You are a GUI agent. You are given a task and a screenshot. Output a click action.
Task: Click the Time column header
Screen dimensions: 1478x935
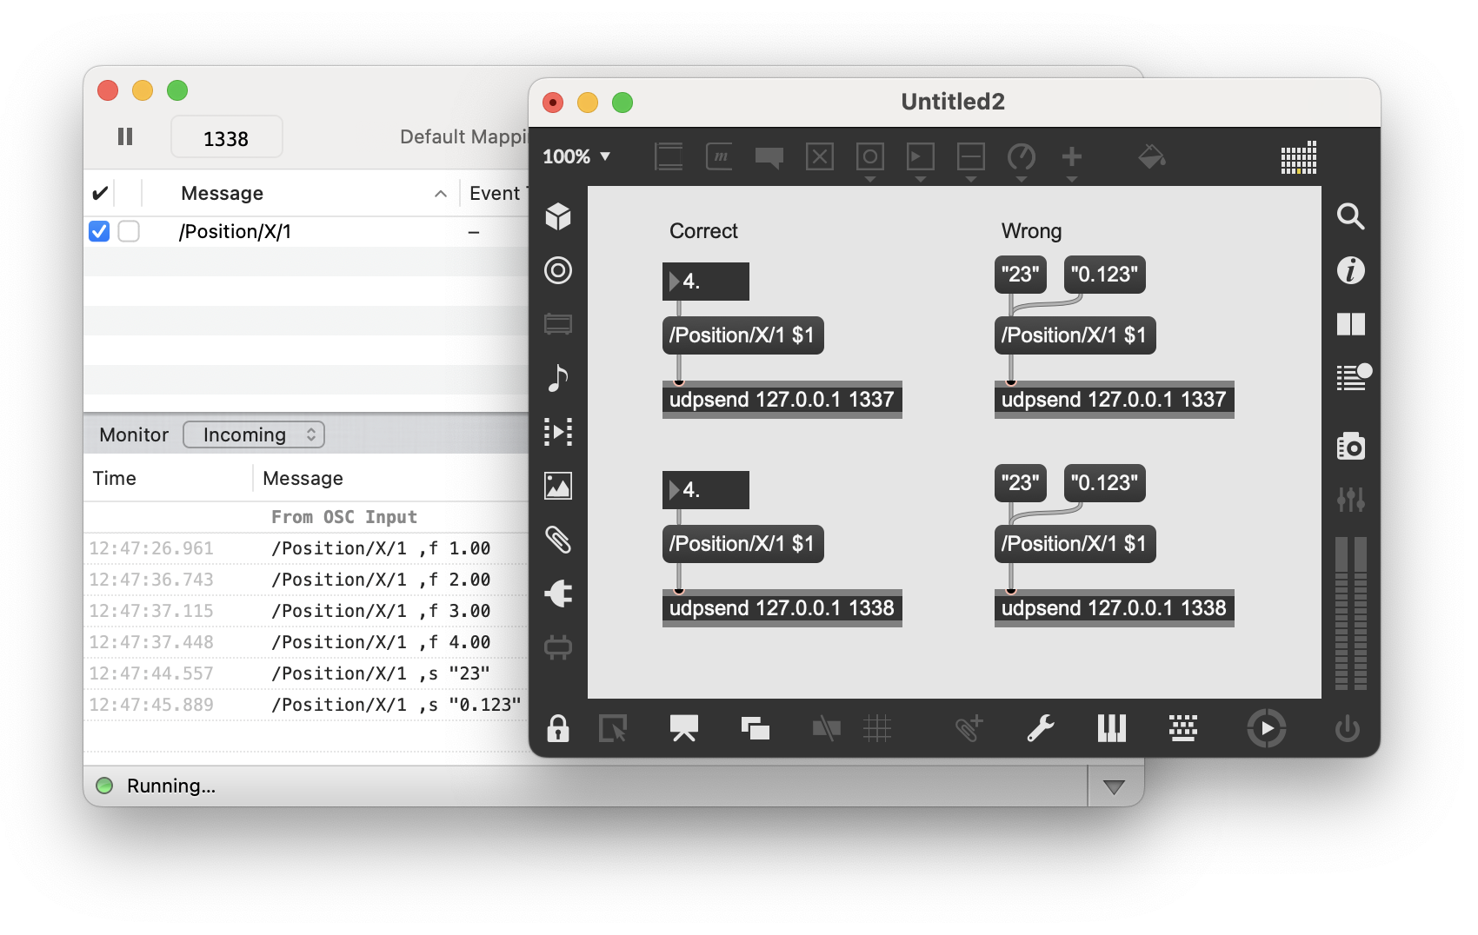(169, 479)
